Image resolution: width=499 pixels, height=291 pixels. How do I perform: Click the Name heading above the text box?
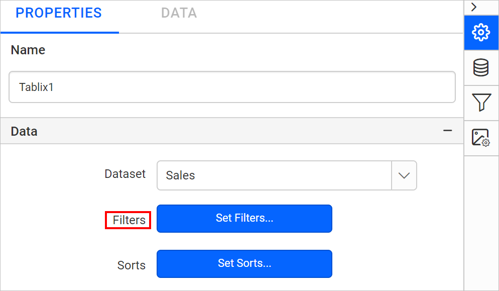(x=28, y=50)
